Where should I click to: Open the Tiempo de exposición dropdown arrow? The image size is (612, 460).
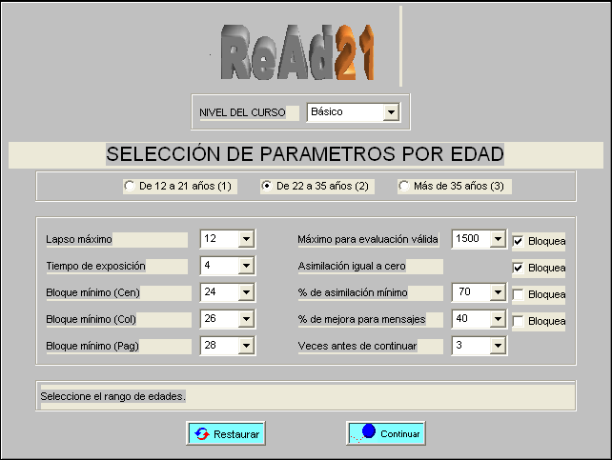point(246,266)
